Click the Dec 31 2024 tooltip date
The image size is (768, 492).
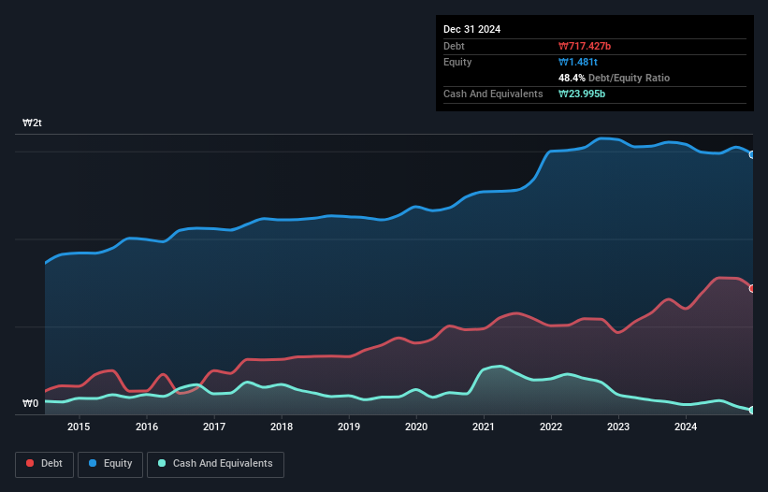pyautogui.click(x=471, y=29)
